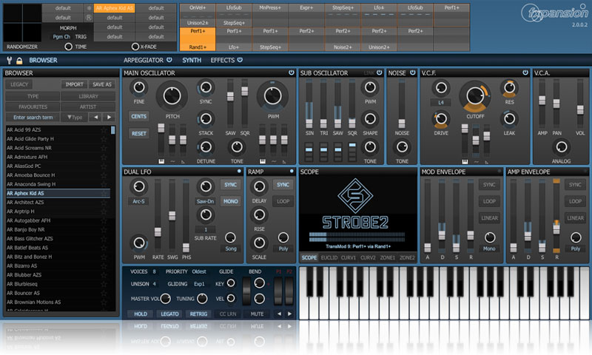The image size is (592, 355).
Task: Open the wrench settings icon
Action: (x=9, y=60)
